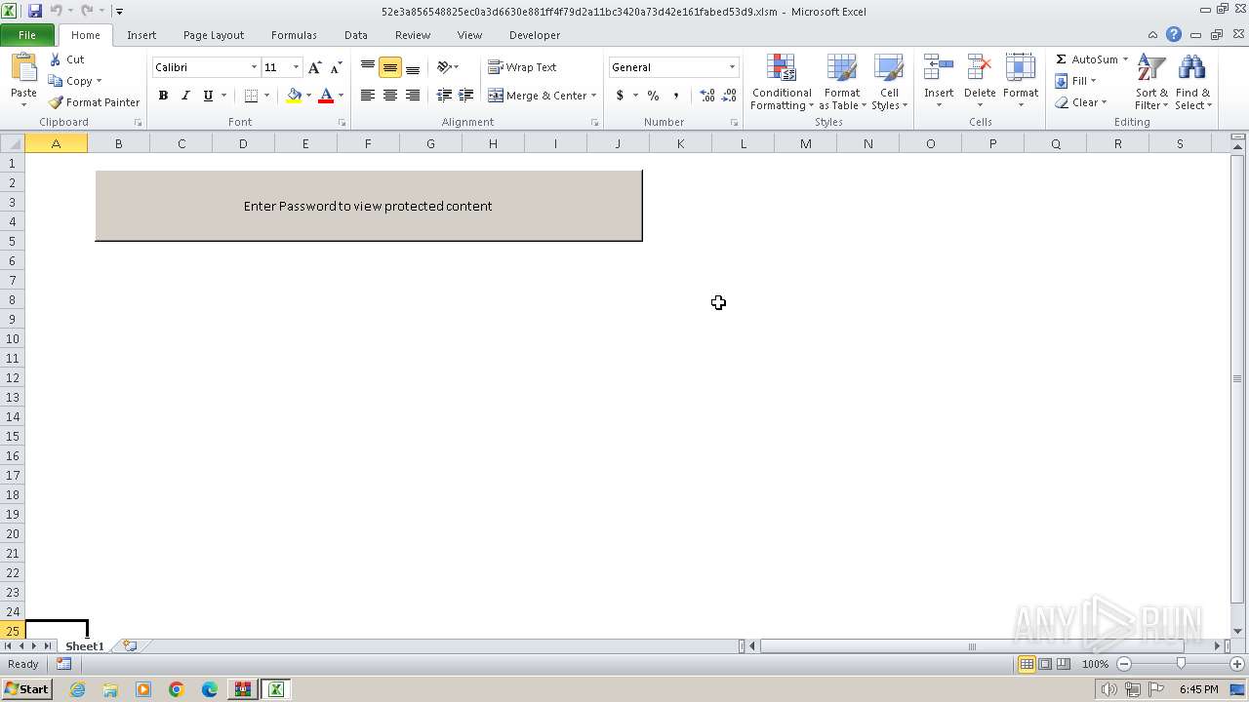Open the AutoSum dropdown arrow
The height and width of the screenshot is (702, 1249).
pos(1125,59)
